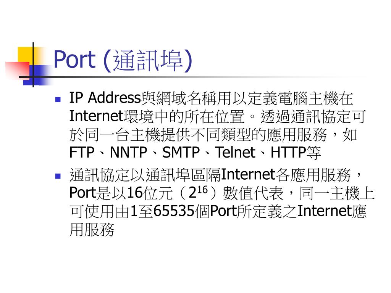
Task: Click the word 'IP Address' in first bullet
Action: click(x=105, y=97)
